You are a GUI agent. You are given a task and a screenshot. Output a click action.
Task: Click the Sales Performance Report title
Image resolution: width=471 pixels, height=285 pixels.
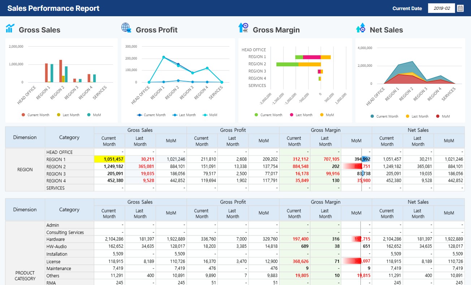[53, 8]
